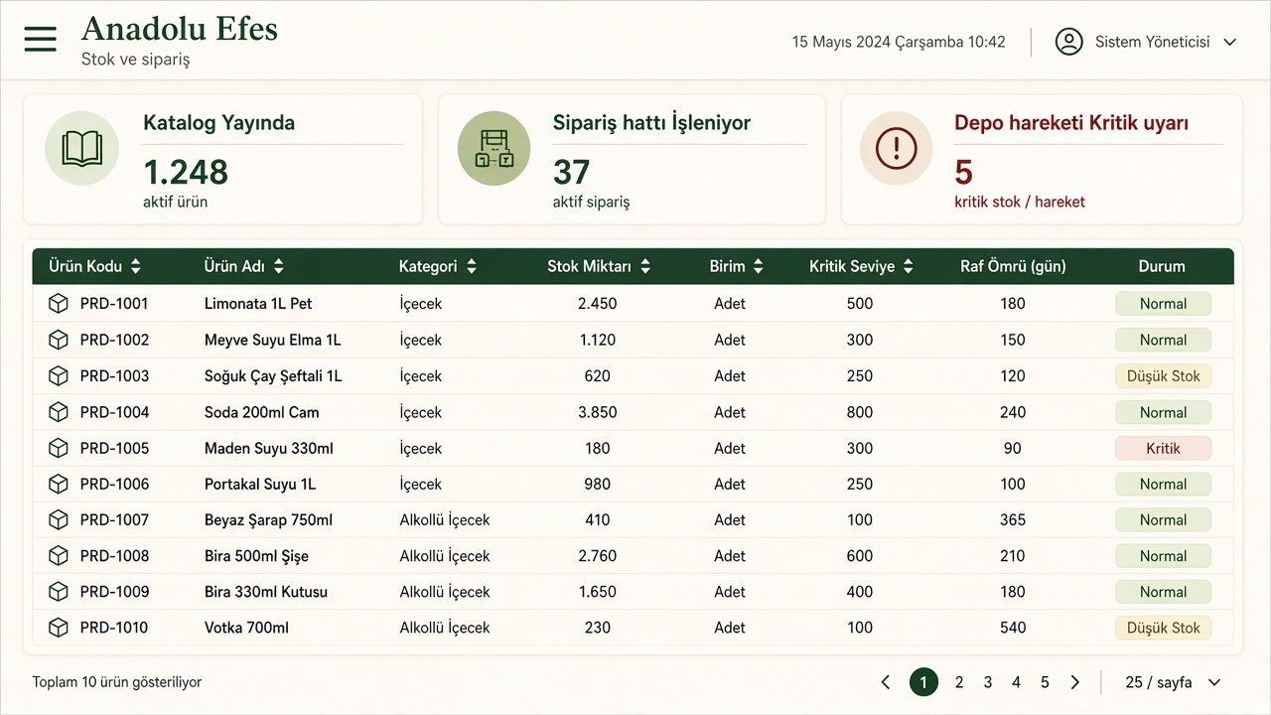
Task: Click the open-book catalog icon
Action: point(81,149)
